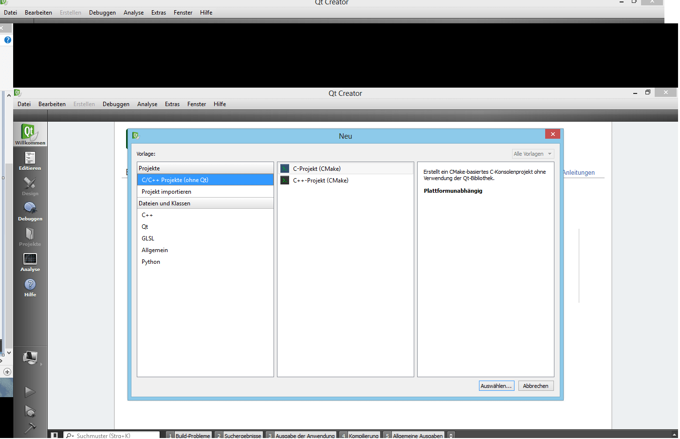Build the project with the hammer icon
The image size is (680, 439).
pyautogui.click(x=30, y=428)
